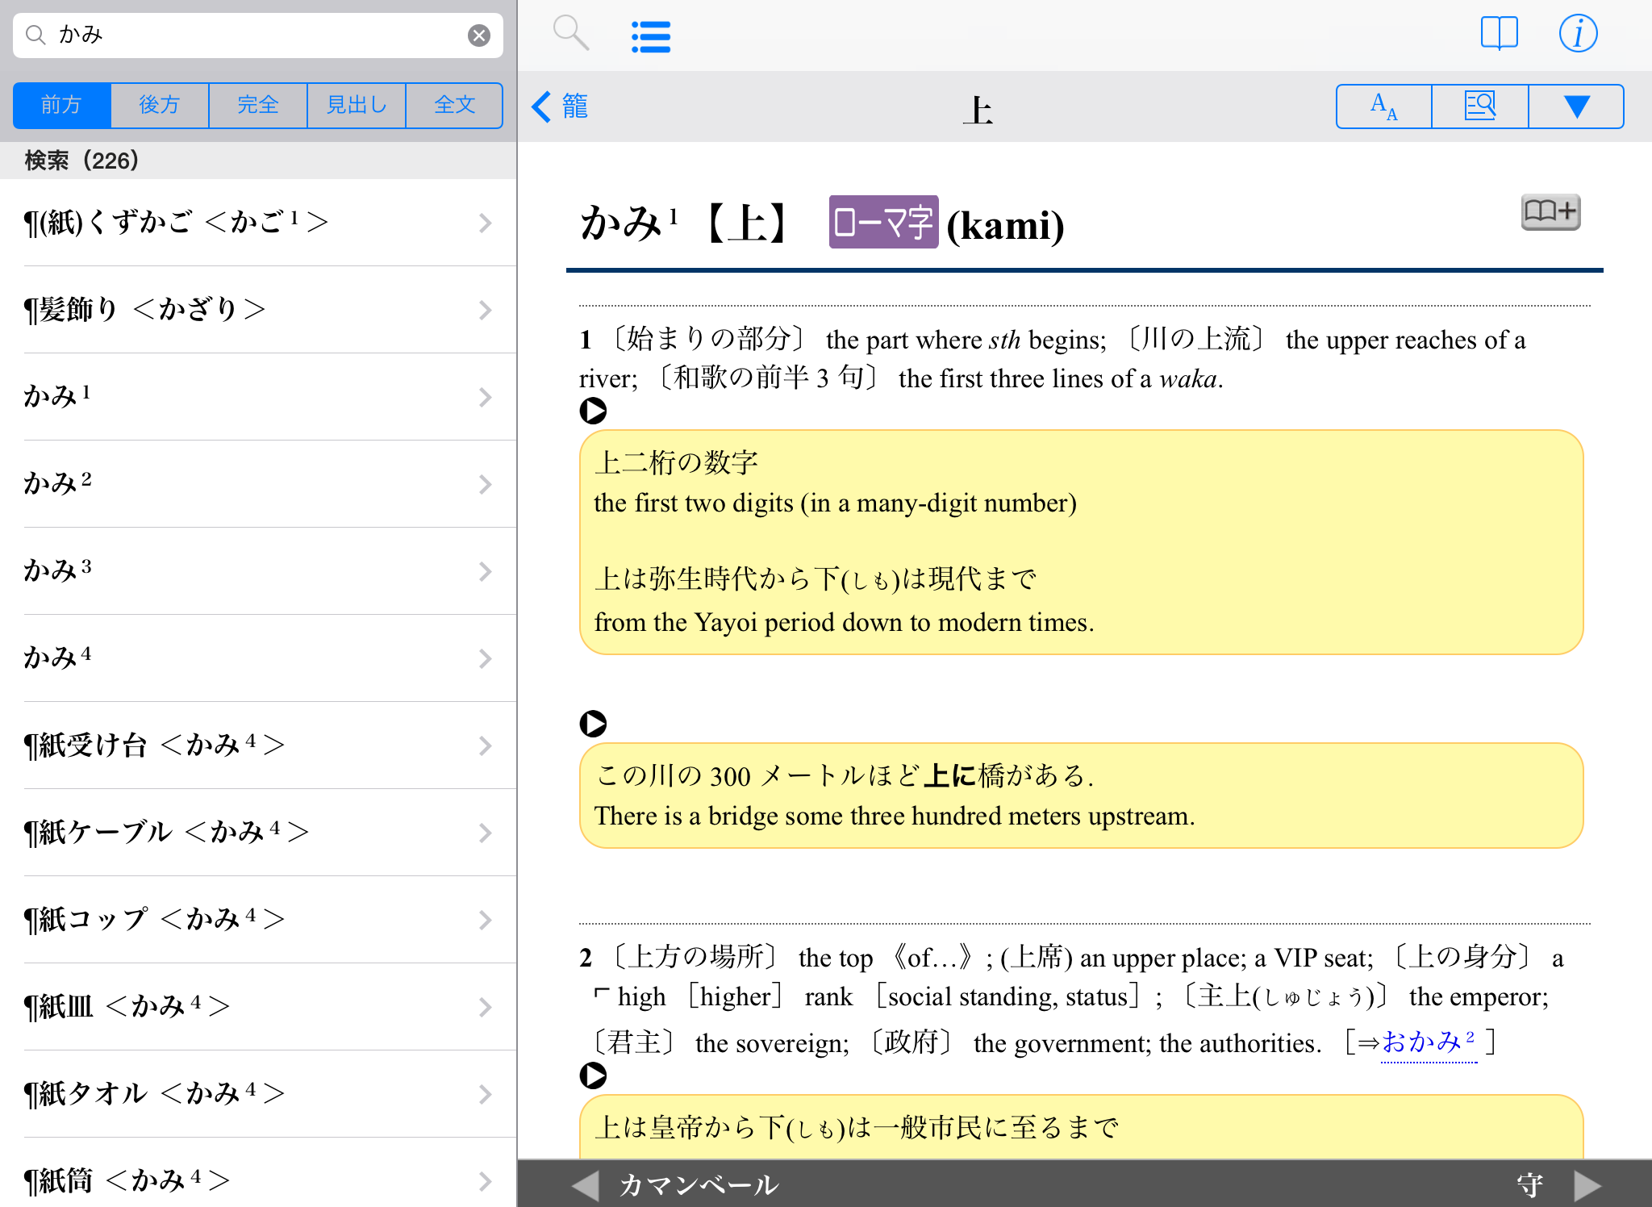This screenshot has width=1652, height=1207.
Task: Select the 前方 prefix search mode
Action: [x=62, y=105]
